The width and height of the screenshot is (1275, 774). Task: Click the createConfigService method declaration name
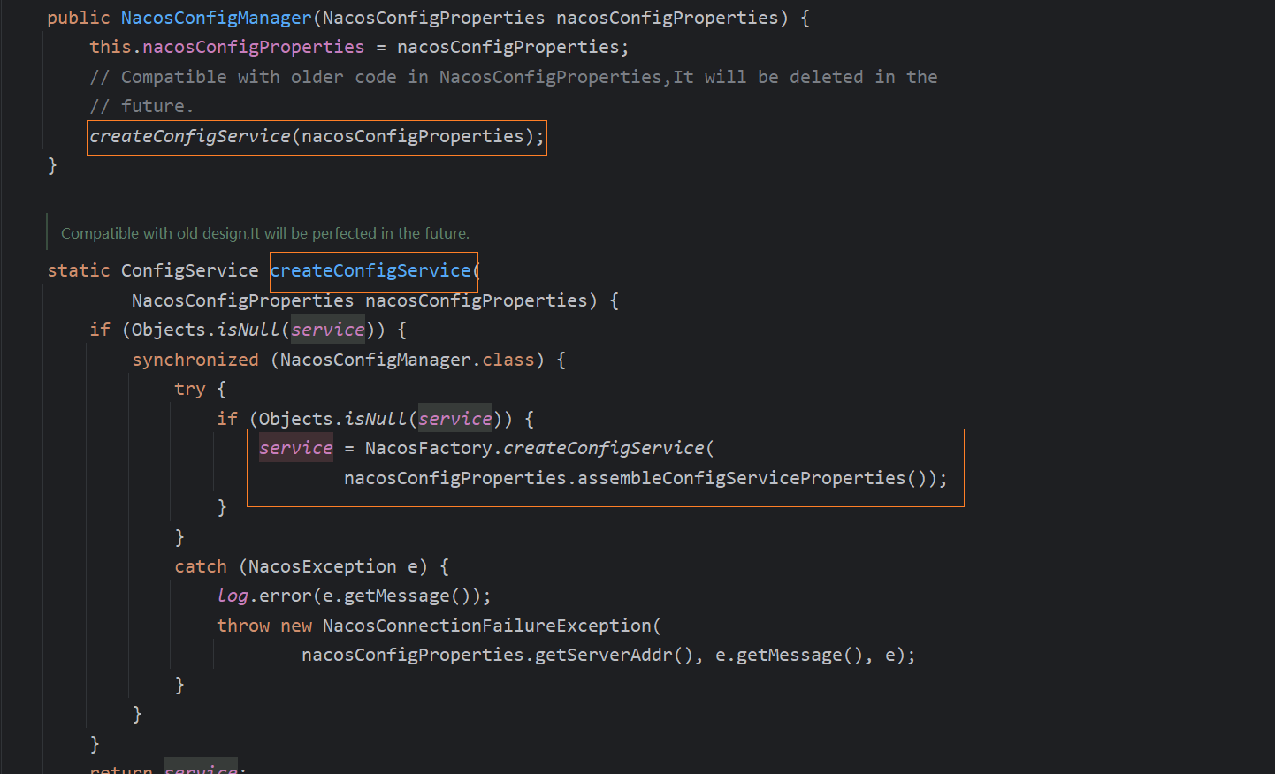pos(370,270)
